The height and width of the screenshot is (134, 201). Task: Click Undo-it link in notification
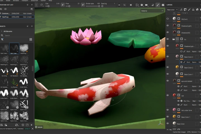tap(27, 129)
